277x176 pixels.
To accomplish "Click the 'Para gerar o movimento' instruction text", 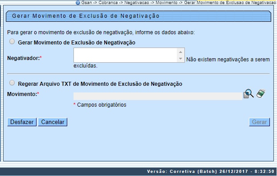I will point(101,32).
